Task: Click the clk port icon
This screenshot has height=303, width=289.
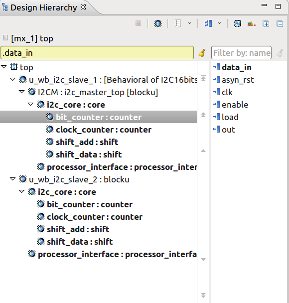Action: pos(216,92)
